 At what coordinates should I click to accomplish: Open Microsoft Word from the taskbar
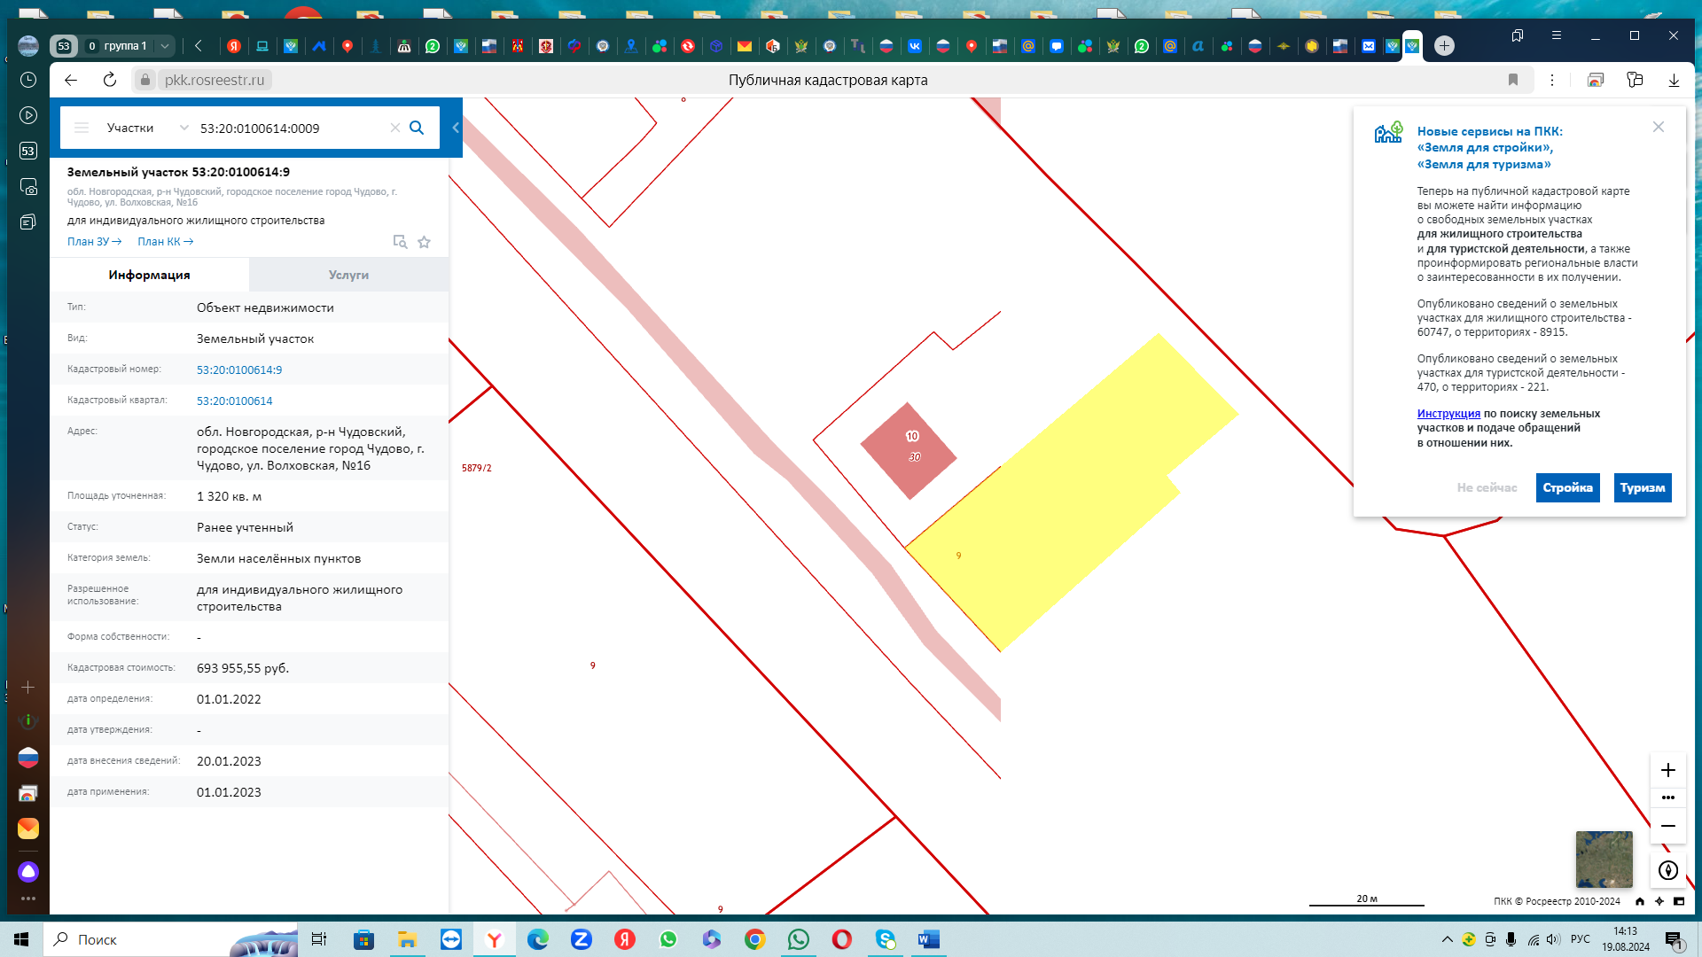click(x=928, y=939)
